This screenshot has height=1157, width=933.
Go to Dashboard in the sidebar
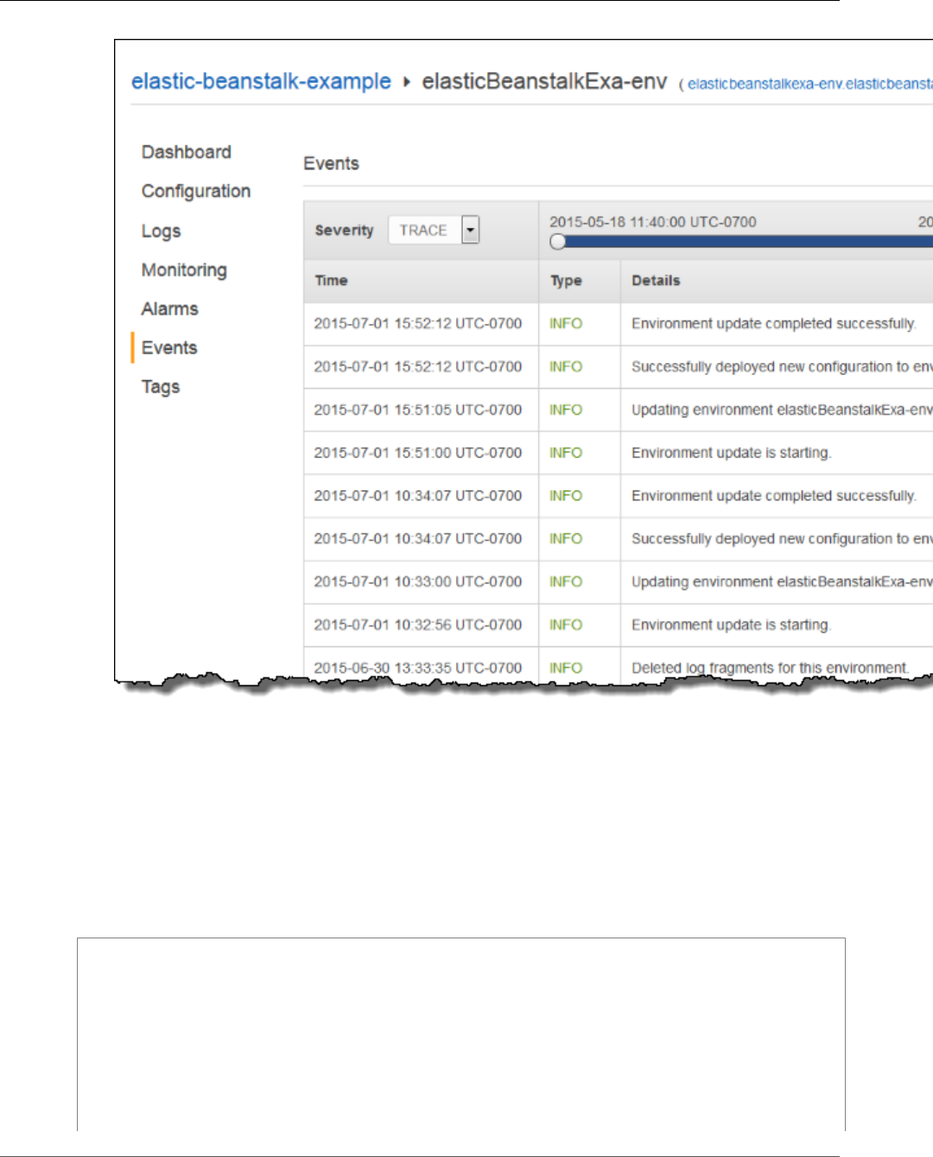tap(187, 152)
